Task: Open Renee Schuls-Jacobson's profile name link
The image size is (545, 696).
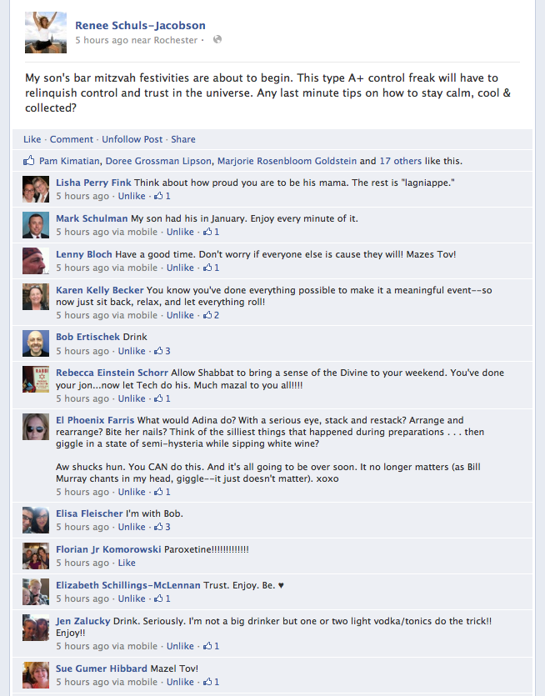Action: tap(140, 25)
